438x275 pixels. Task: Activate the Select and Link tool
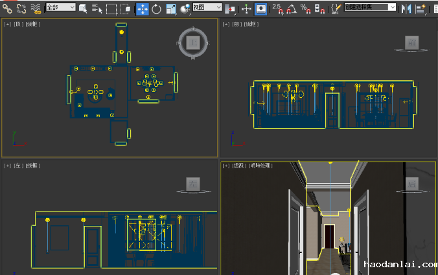click(x=7, y=8)
